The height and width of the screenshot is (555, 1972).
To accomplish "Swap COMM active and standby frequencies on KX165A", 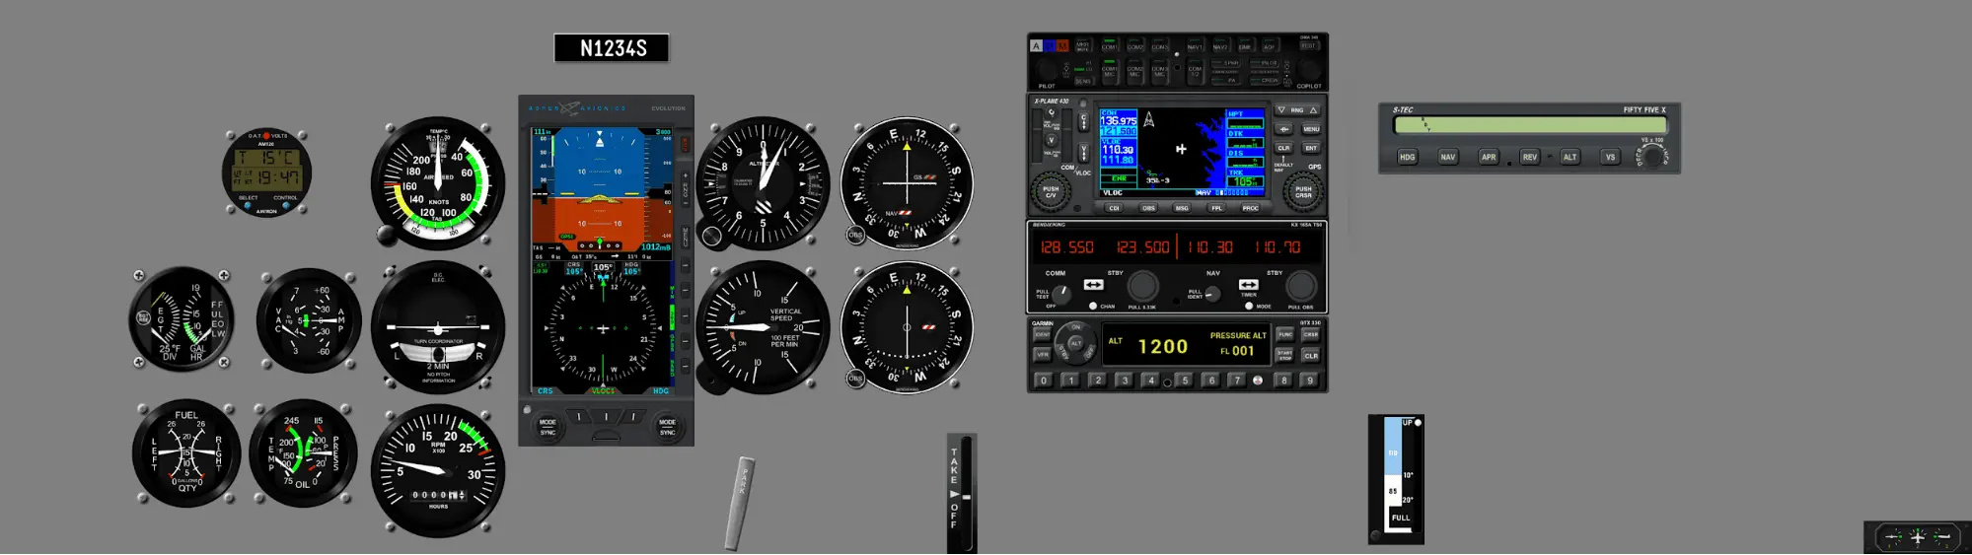I will pyautogui.click(x=1094, y=285).
